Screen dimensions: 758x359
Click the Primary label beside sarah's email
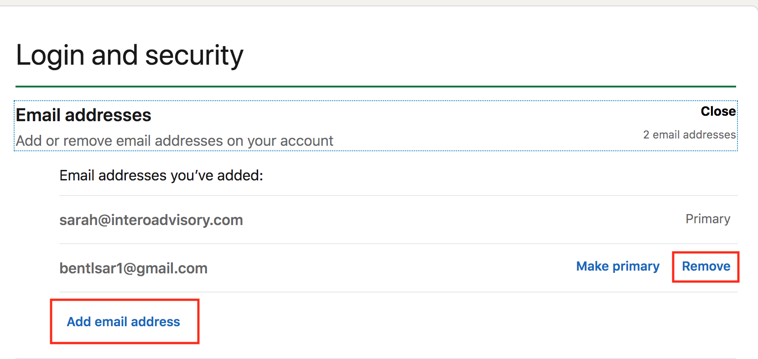pyautogui.click(x=707, y=219)
